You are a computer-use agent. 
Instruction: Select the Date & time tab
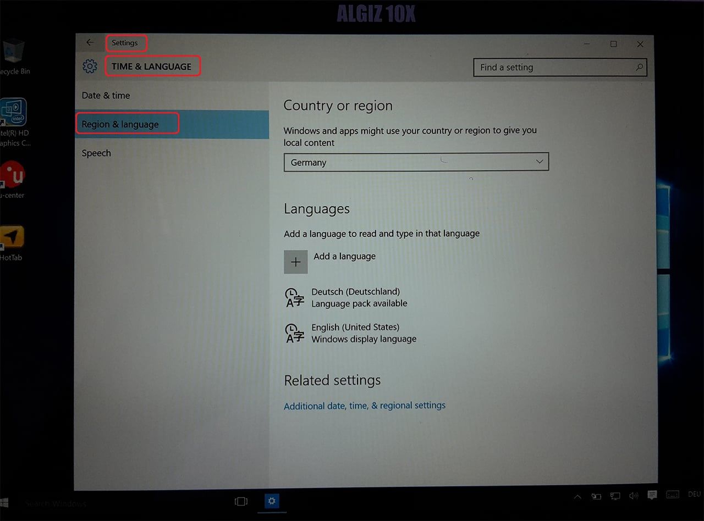pyautogui.click(x=172, y=95)
